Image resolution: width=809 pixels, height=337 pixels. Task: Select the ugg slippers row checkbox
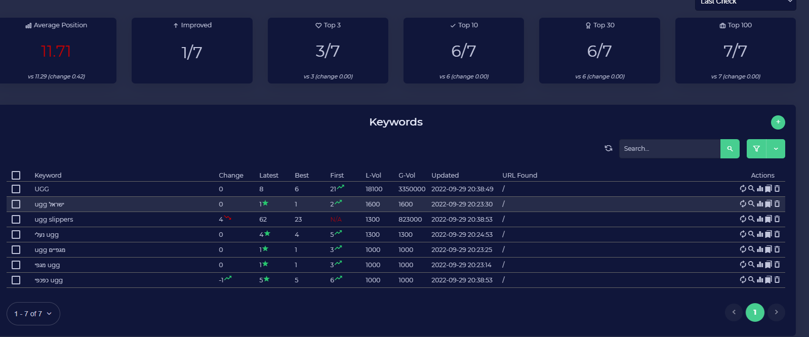tap(16, 219)
